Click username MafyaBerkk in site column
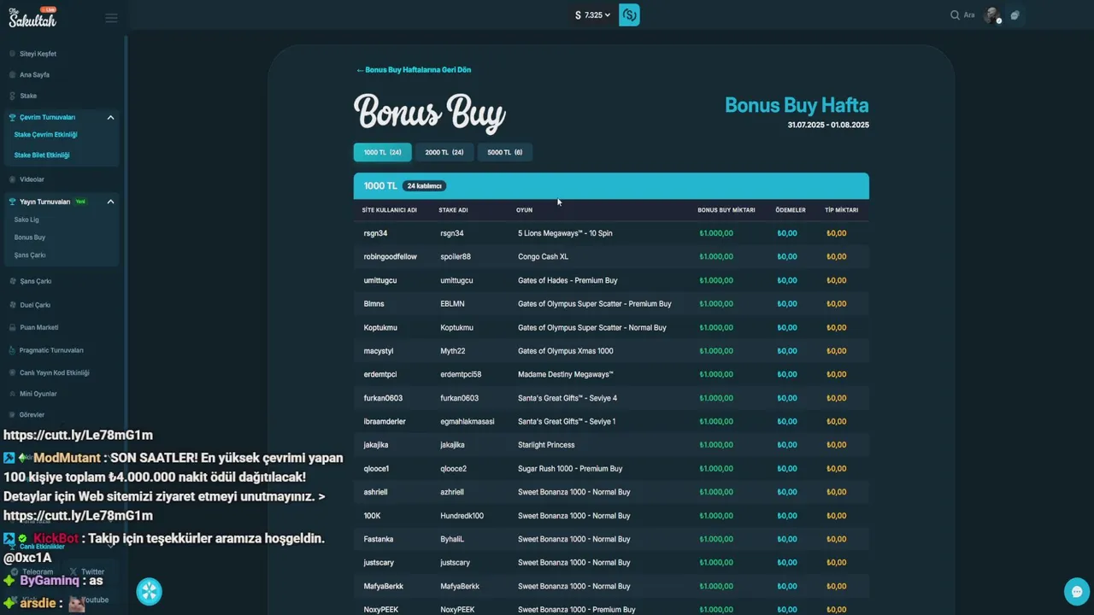 (384, 586)
